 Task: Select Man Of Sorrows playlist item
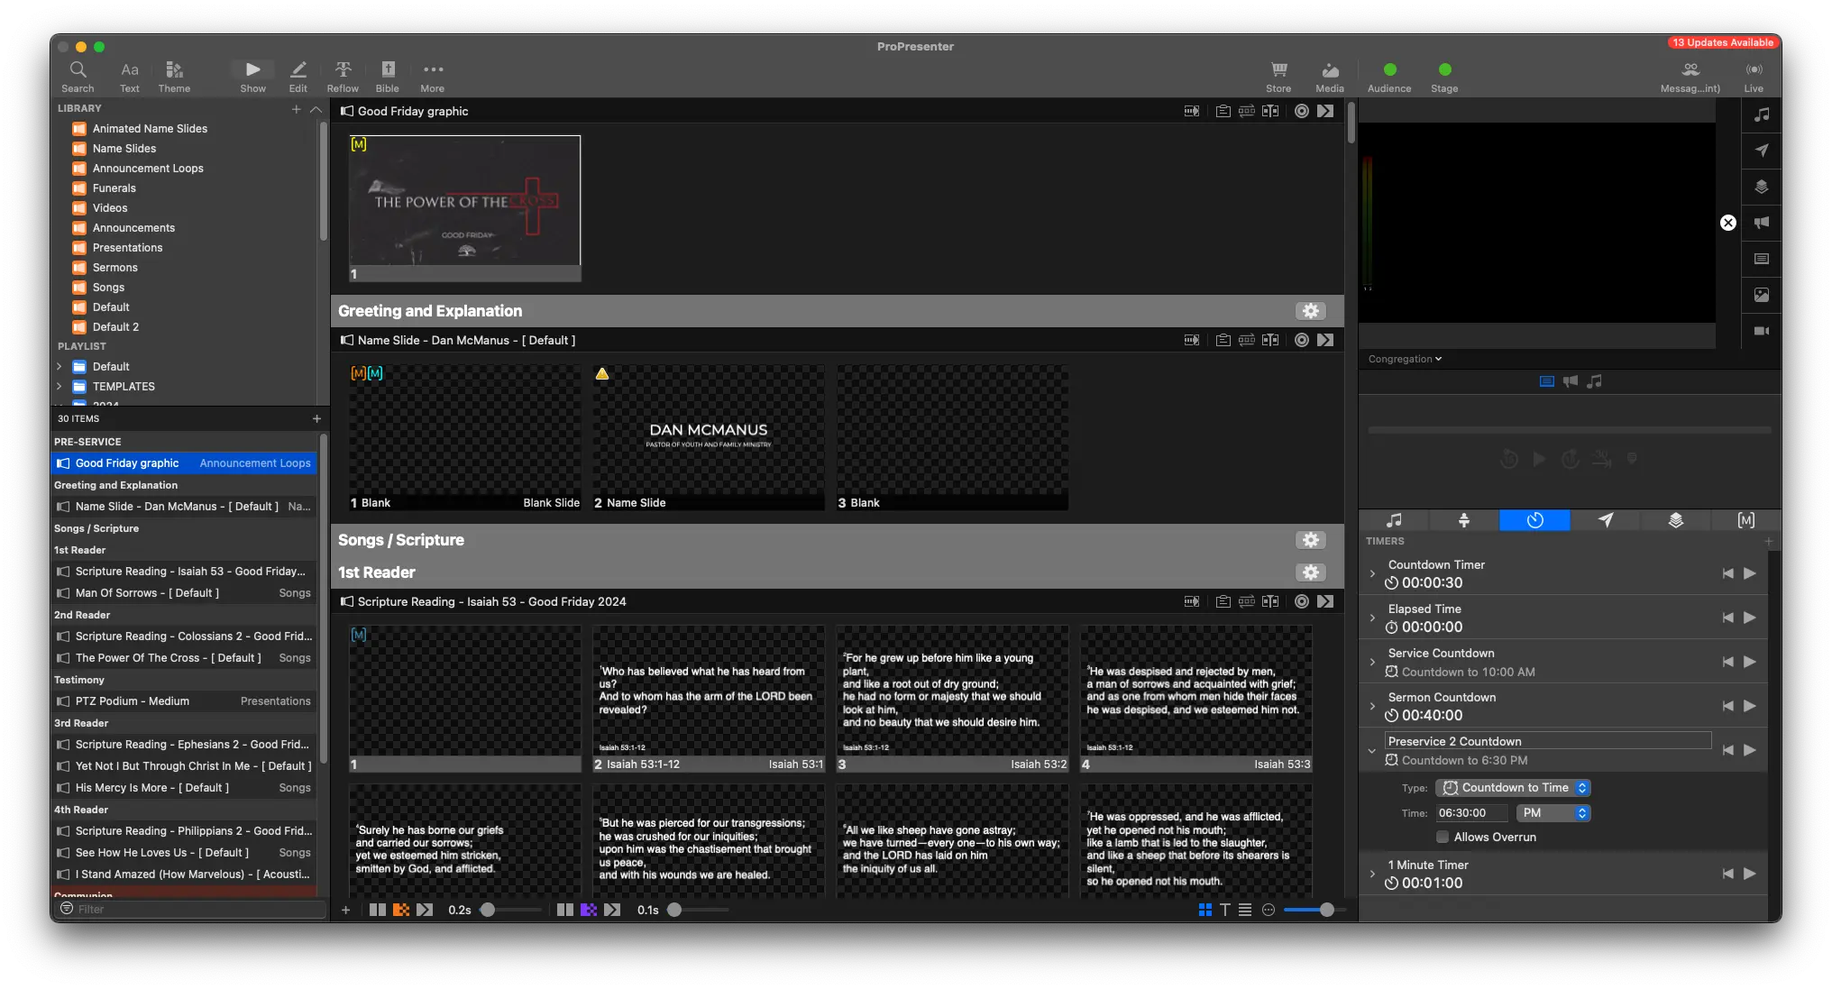184,593
